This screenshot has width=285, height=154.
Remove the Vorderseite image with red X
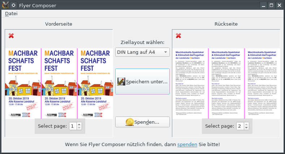click(x=11, y=36)
